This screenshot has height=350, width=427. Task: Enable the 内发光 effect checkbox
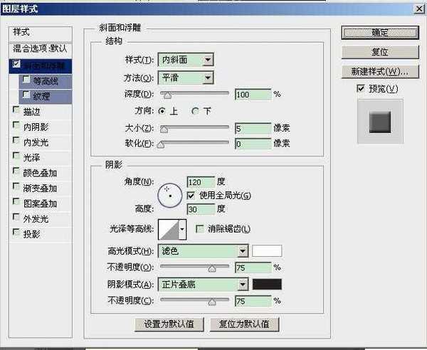tap(16, 140)
